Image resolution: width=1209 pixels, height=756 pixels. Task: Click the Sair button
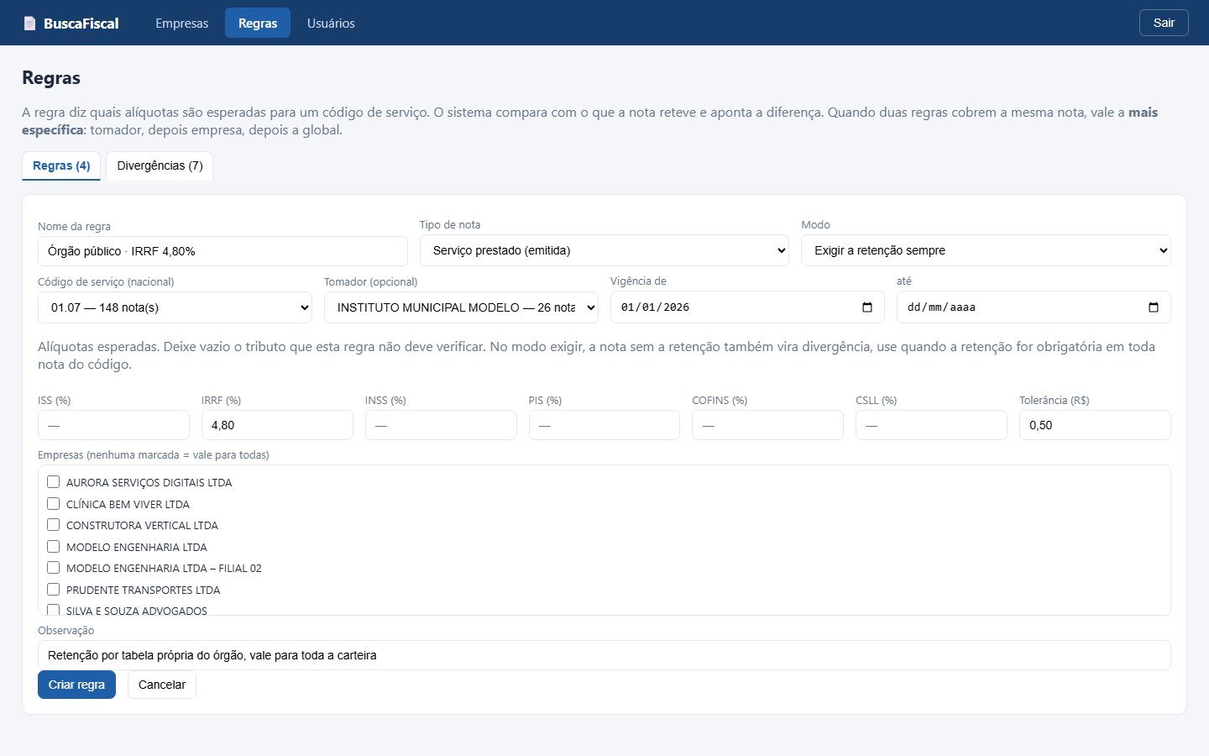1164,23
